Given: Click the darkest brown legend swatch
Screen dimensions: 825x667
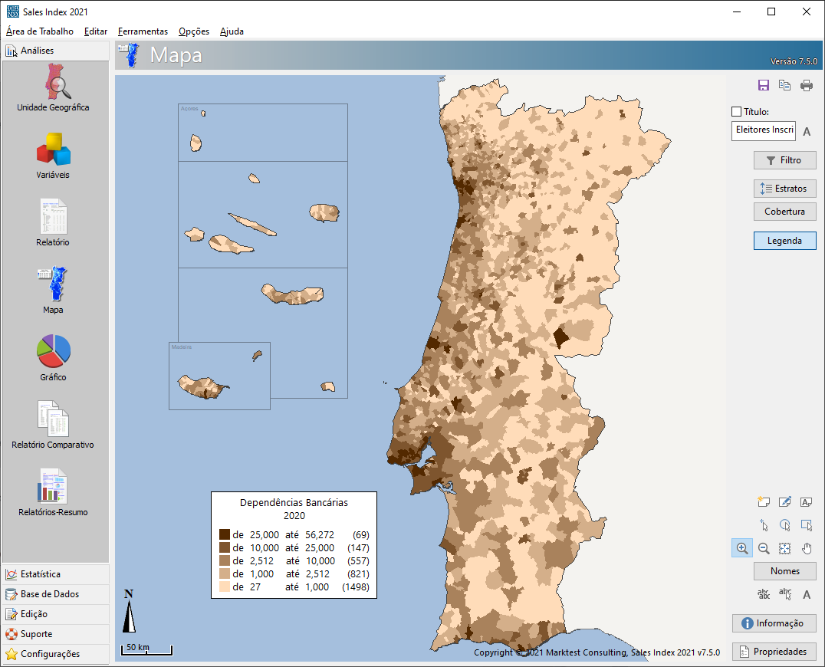Looking at the screenshot, I should click(224, 534).
